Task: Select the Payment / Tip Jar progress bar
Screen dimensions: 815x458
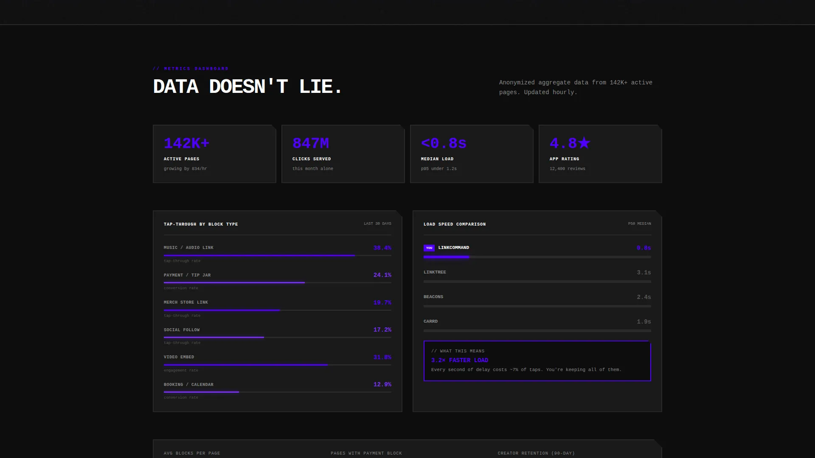Action: click(278, 282)
